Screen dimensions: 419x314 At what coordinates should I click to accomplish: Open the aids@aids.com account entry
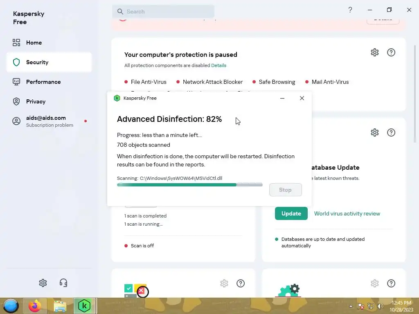(x=49, y=121)
